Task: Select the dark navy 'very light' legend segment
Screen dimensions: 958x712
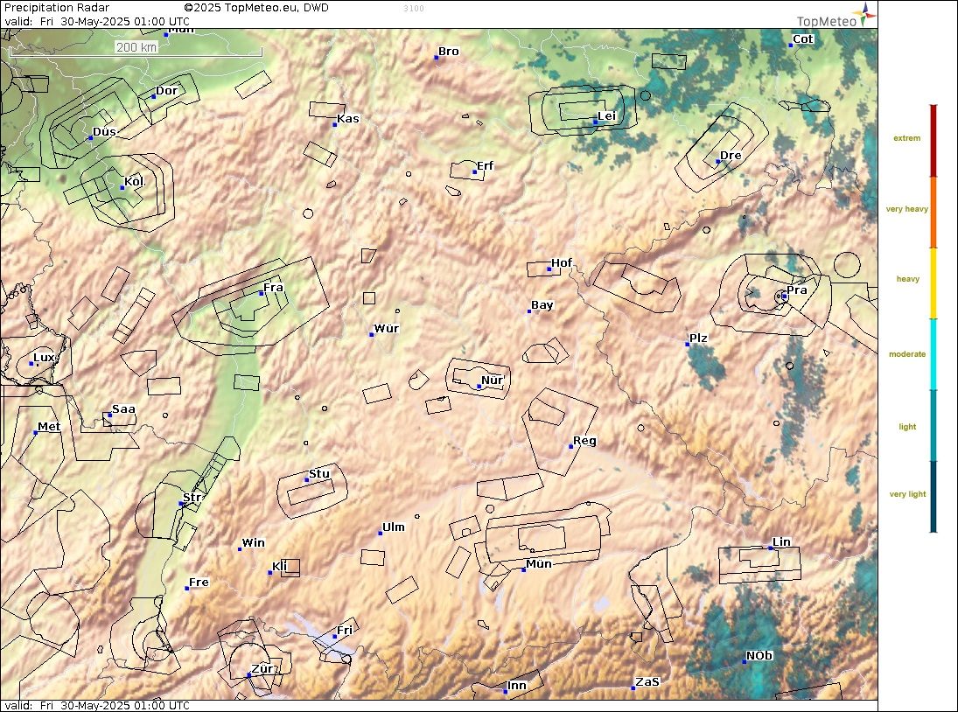Action: [933, 497]
